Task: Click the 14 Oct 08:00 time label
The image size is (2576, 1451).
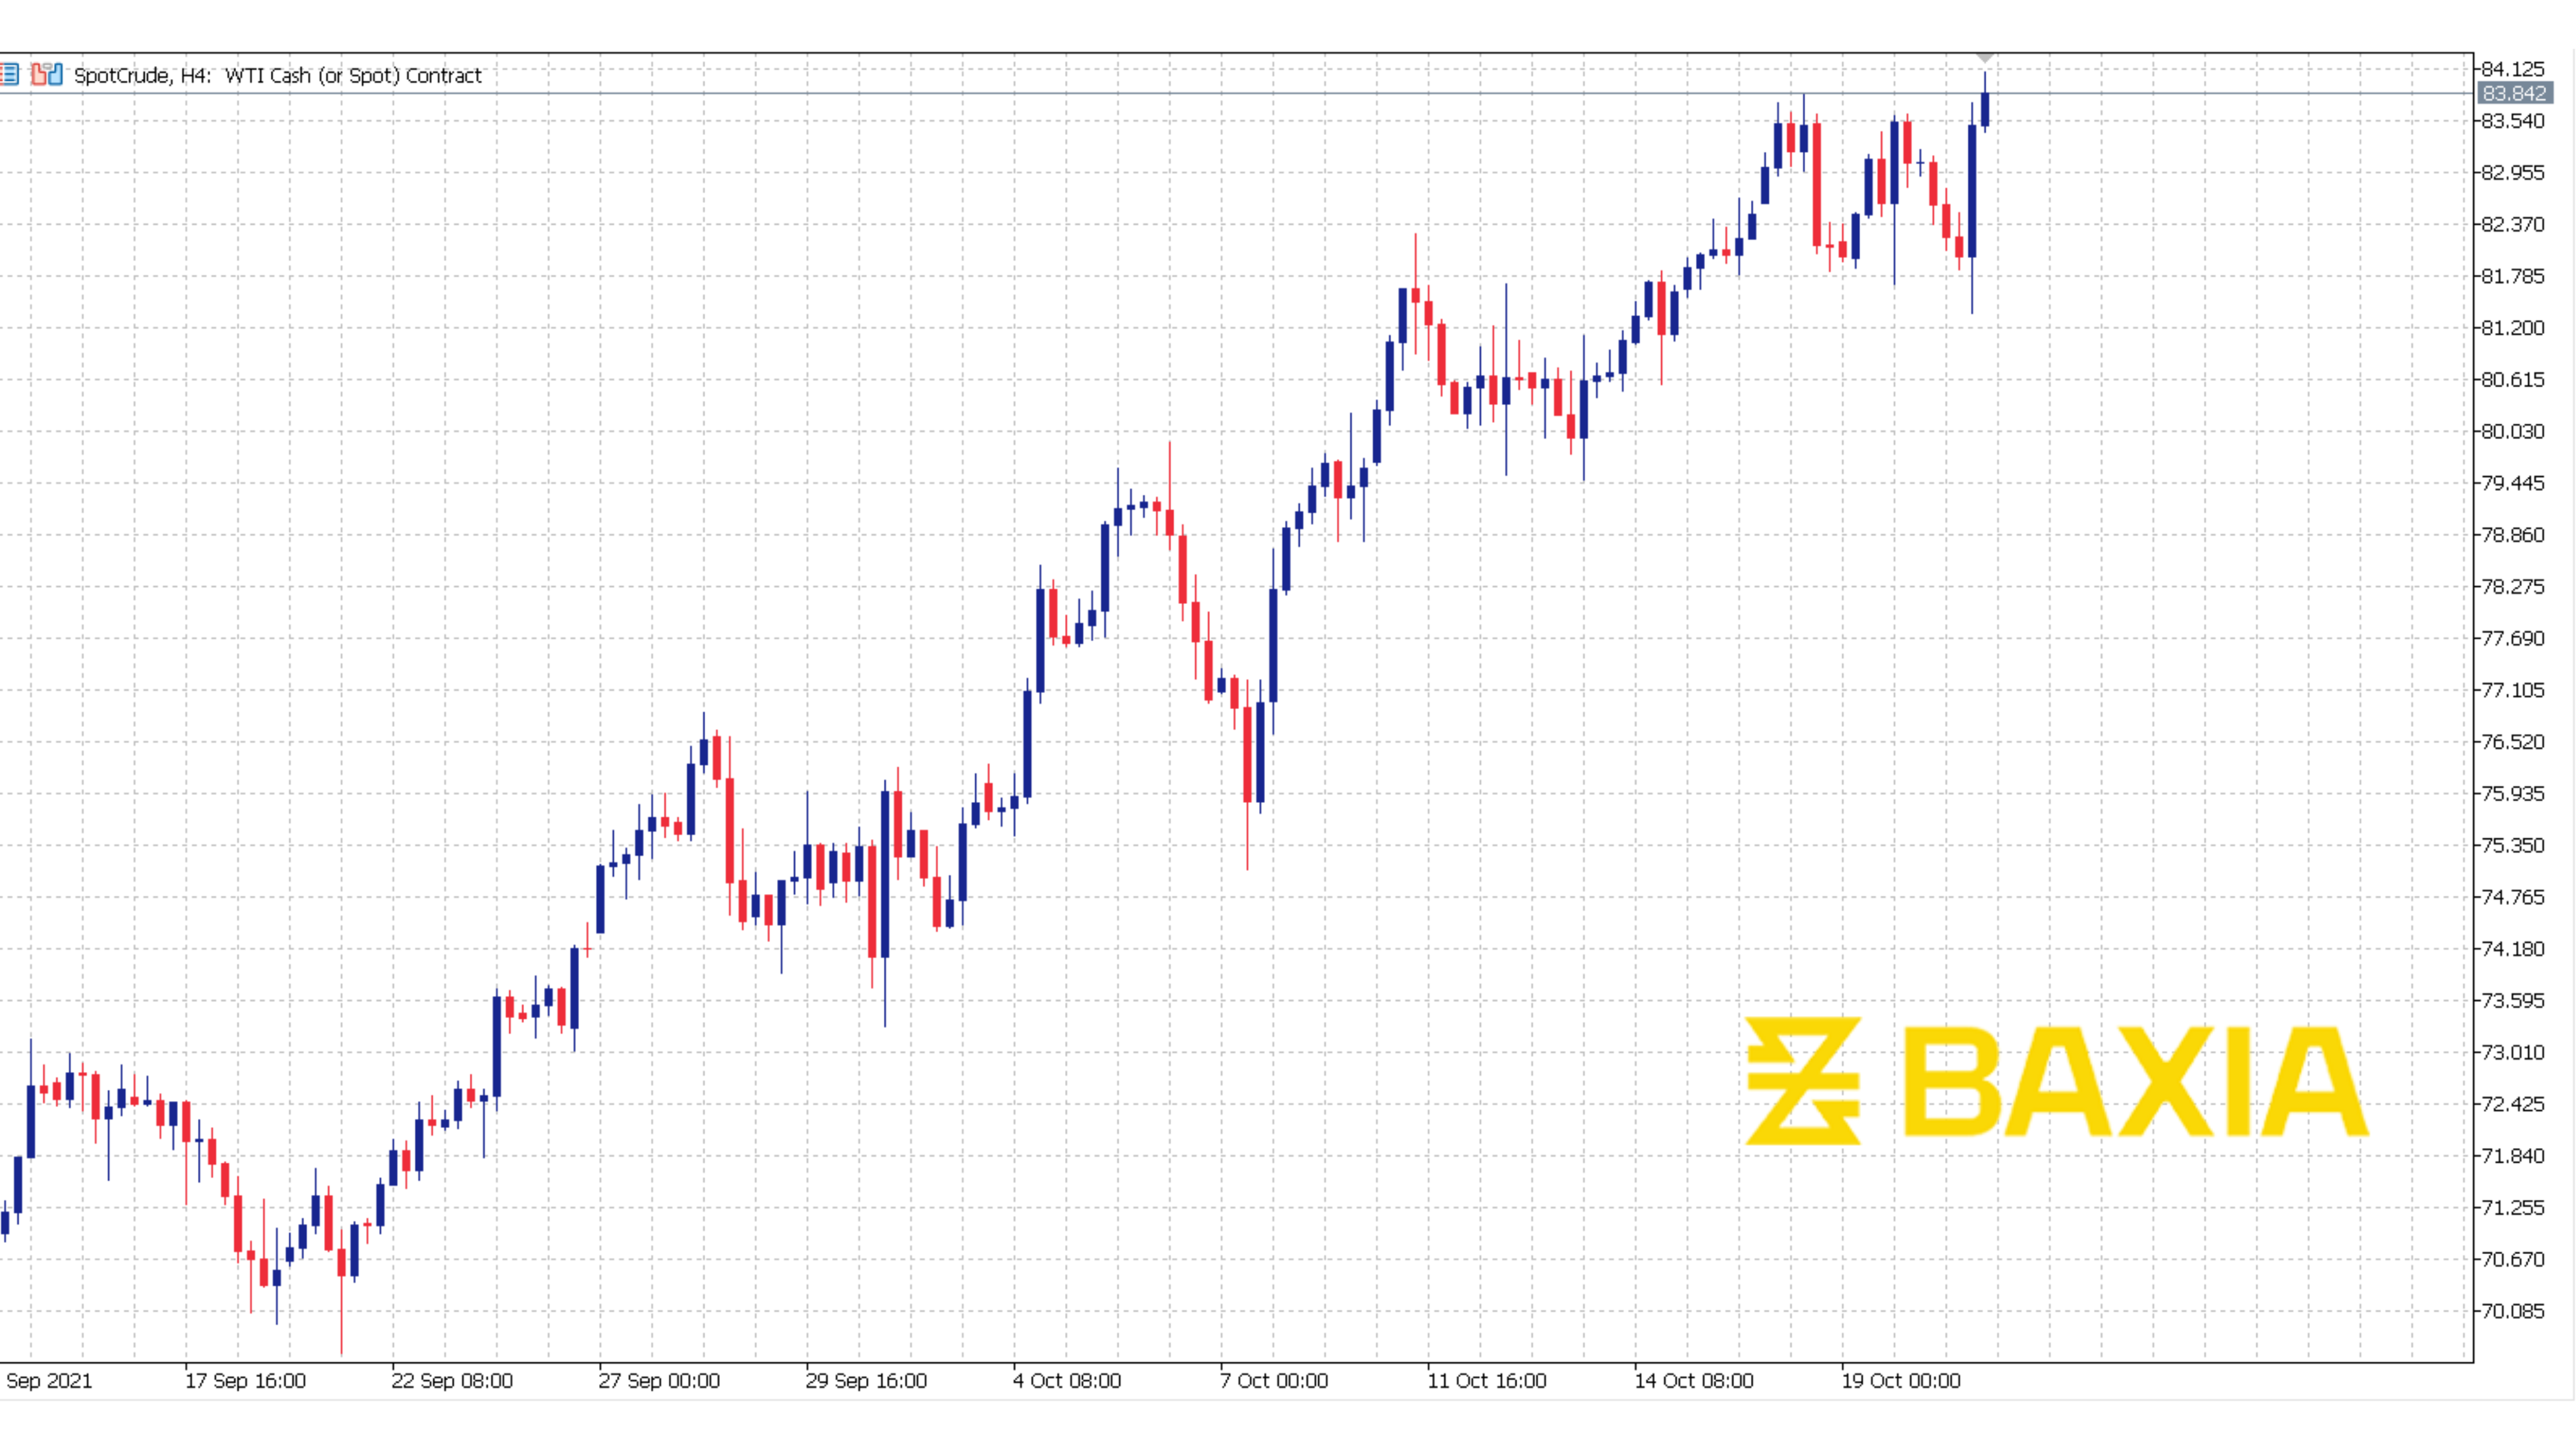Action: (1694, 1381)
